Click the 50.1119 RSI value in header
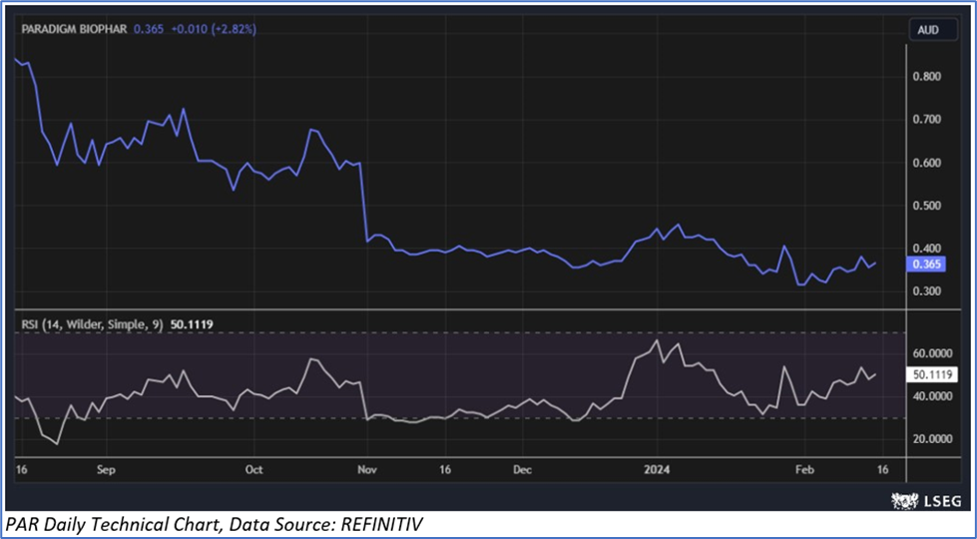The width and height of the screenshot is (977, 539). tap(191, 324)
